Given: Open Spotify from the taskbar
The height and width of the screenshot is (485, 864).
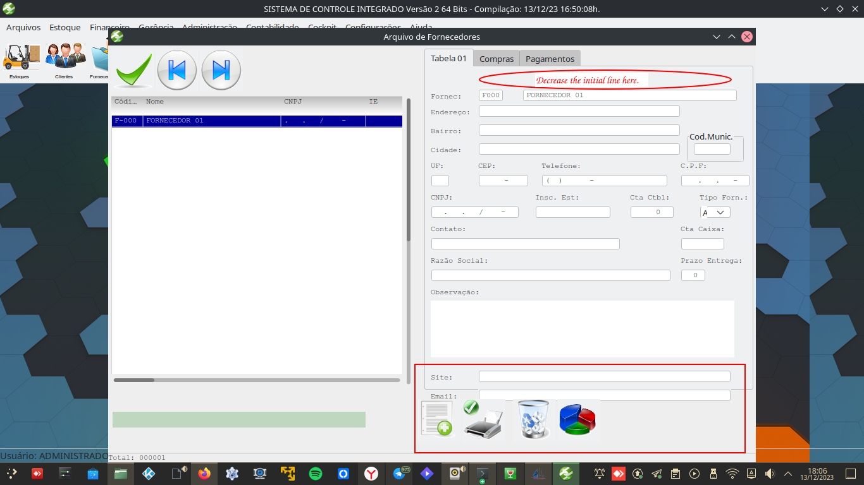Looking at the screenshot, I should pos(316,473).
